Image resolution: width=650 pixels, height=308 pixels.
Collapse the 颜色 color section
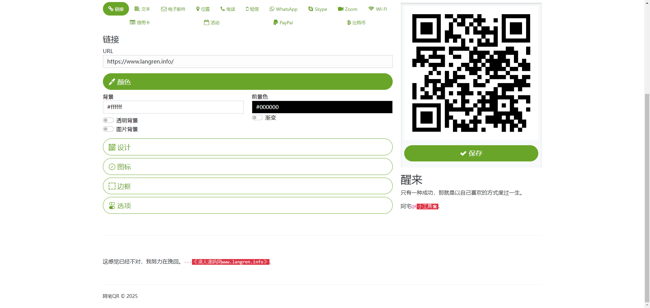click(248, 82)
